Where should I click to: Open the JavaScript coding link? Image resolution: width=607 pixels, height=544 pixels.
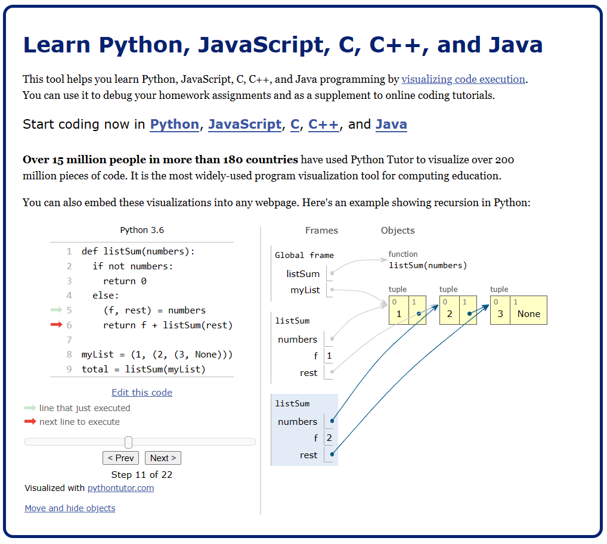pyautogui.click(x=244, y=124)
